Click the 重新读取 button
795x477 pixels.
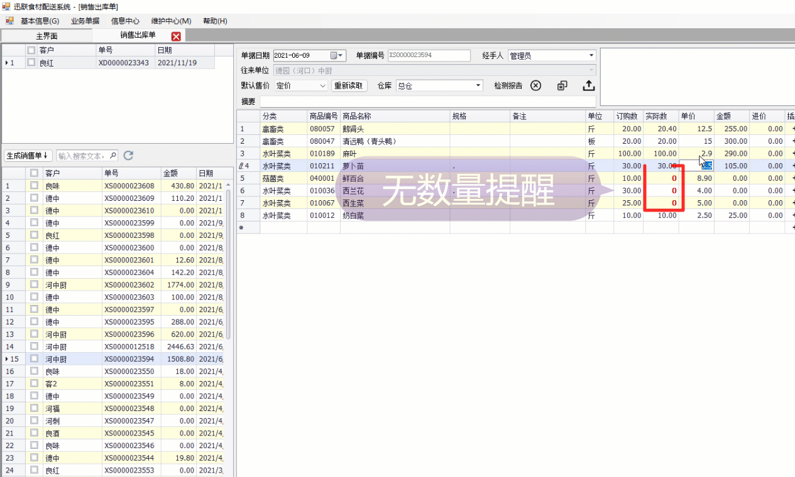pyautogui.click(x=348, y=85)
